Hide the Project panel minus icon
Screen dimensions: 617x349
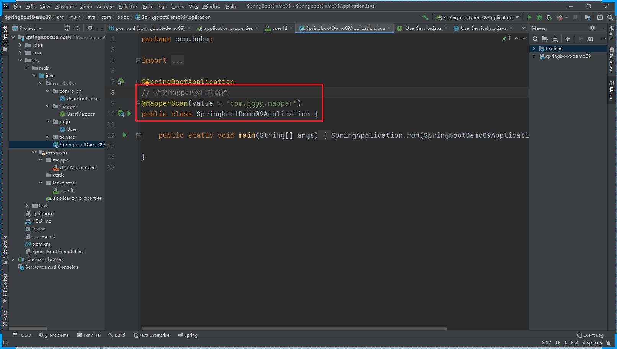coord(100,28)
